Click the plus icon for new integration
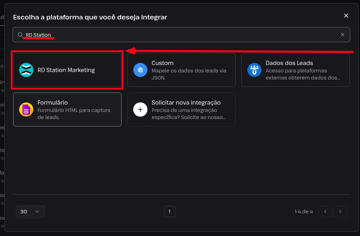This screenshot has width=360, height=236. click(x=140, y=110)
